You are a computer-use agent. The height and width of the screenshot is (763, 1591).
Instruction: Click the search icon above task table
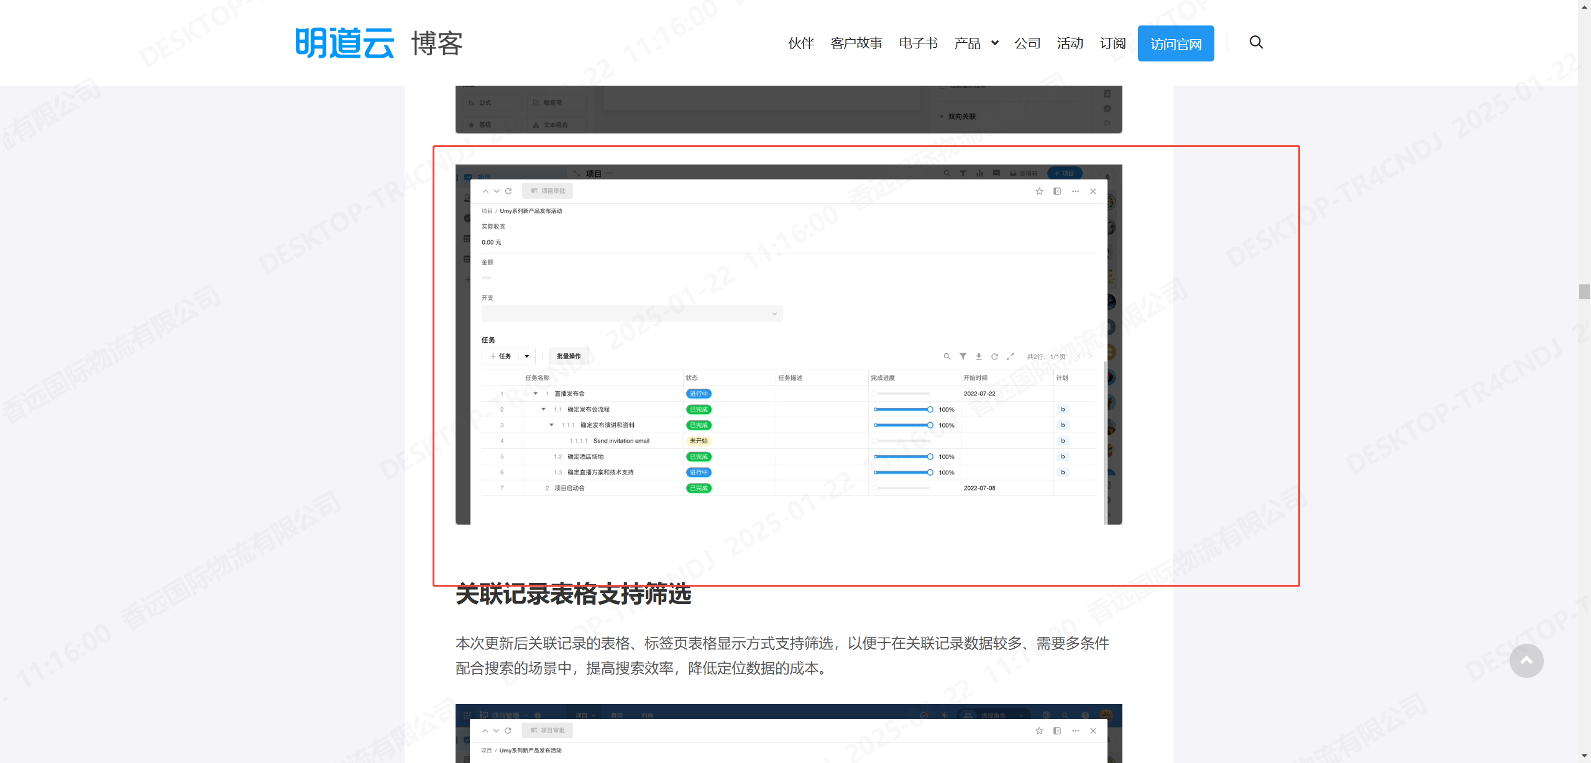click(x=947, y=356)
